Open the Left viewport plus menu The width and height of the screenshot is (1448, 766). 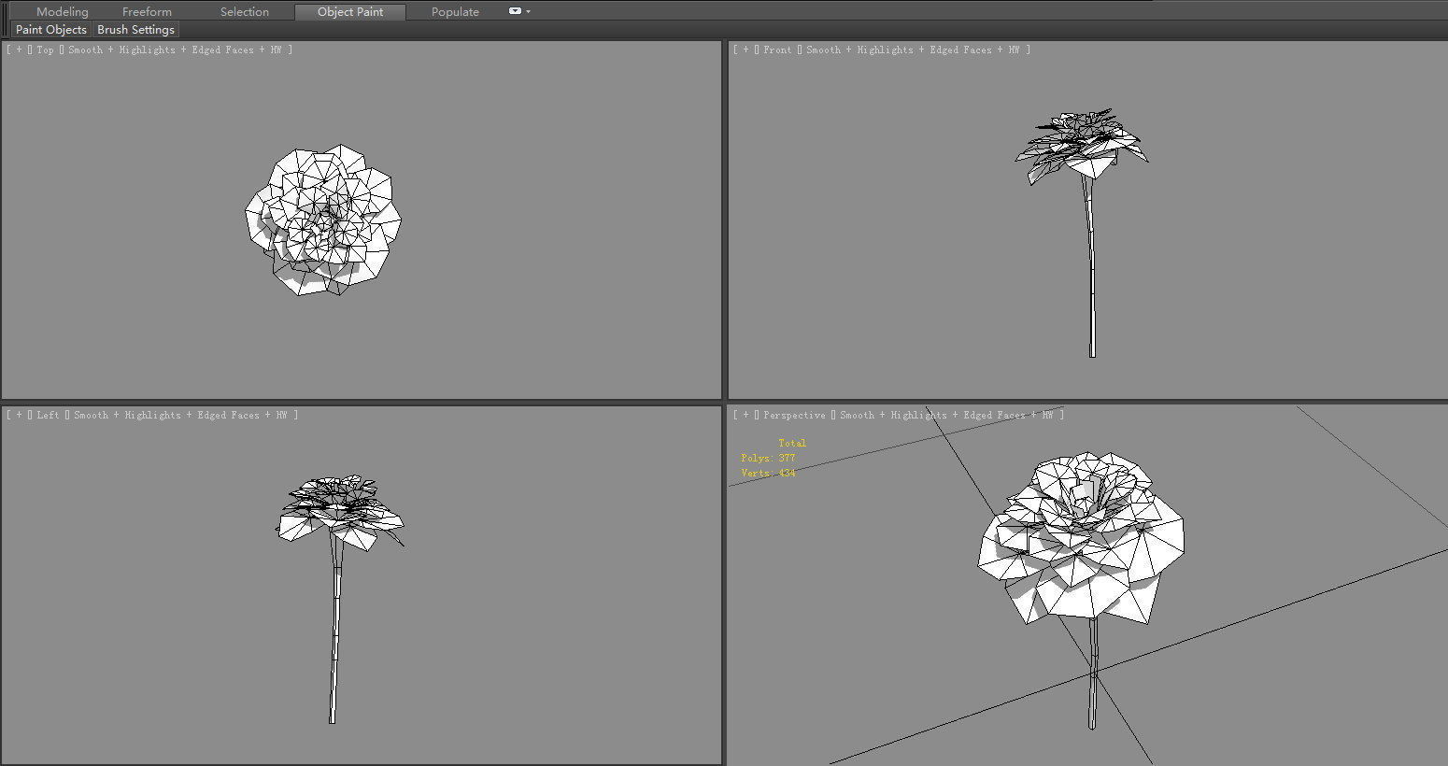point(19,416)
